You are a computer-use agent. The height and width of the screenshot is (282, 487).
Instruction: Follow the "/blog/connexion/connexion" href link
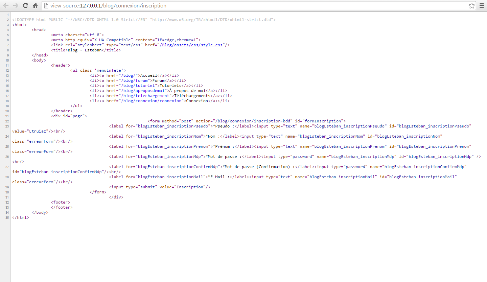(151, 101)
